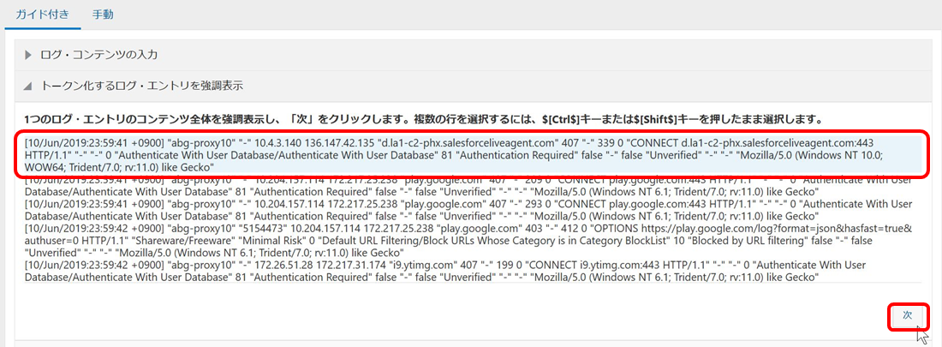This screenshot has width=942, height=347.
Task: Switch to the 手動 tab
Action: [103, 14]
